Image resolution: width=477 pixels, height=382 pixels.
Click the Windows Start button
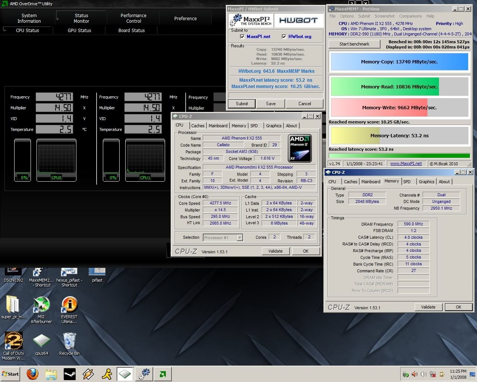click(x=10, y=374)
